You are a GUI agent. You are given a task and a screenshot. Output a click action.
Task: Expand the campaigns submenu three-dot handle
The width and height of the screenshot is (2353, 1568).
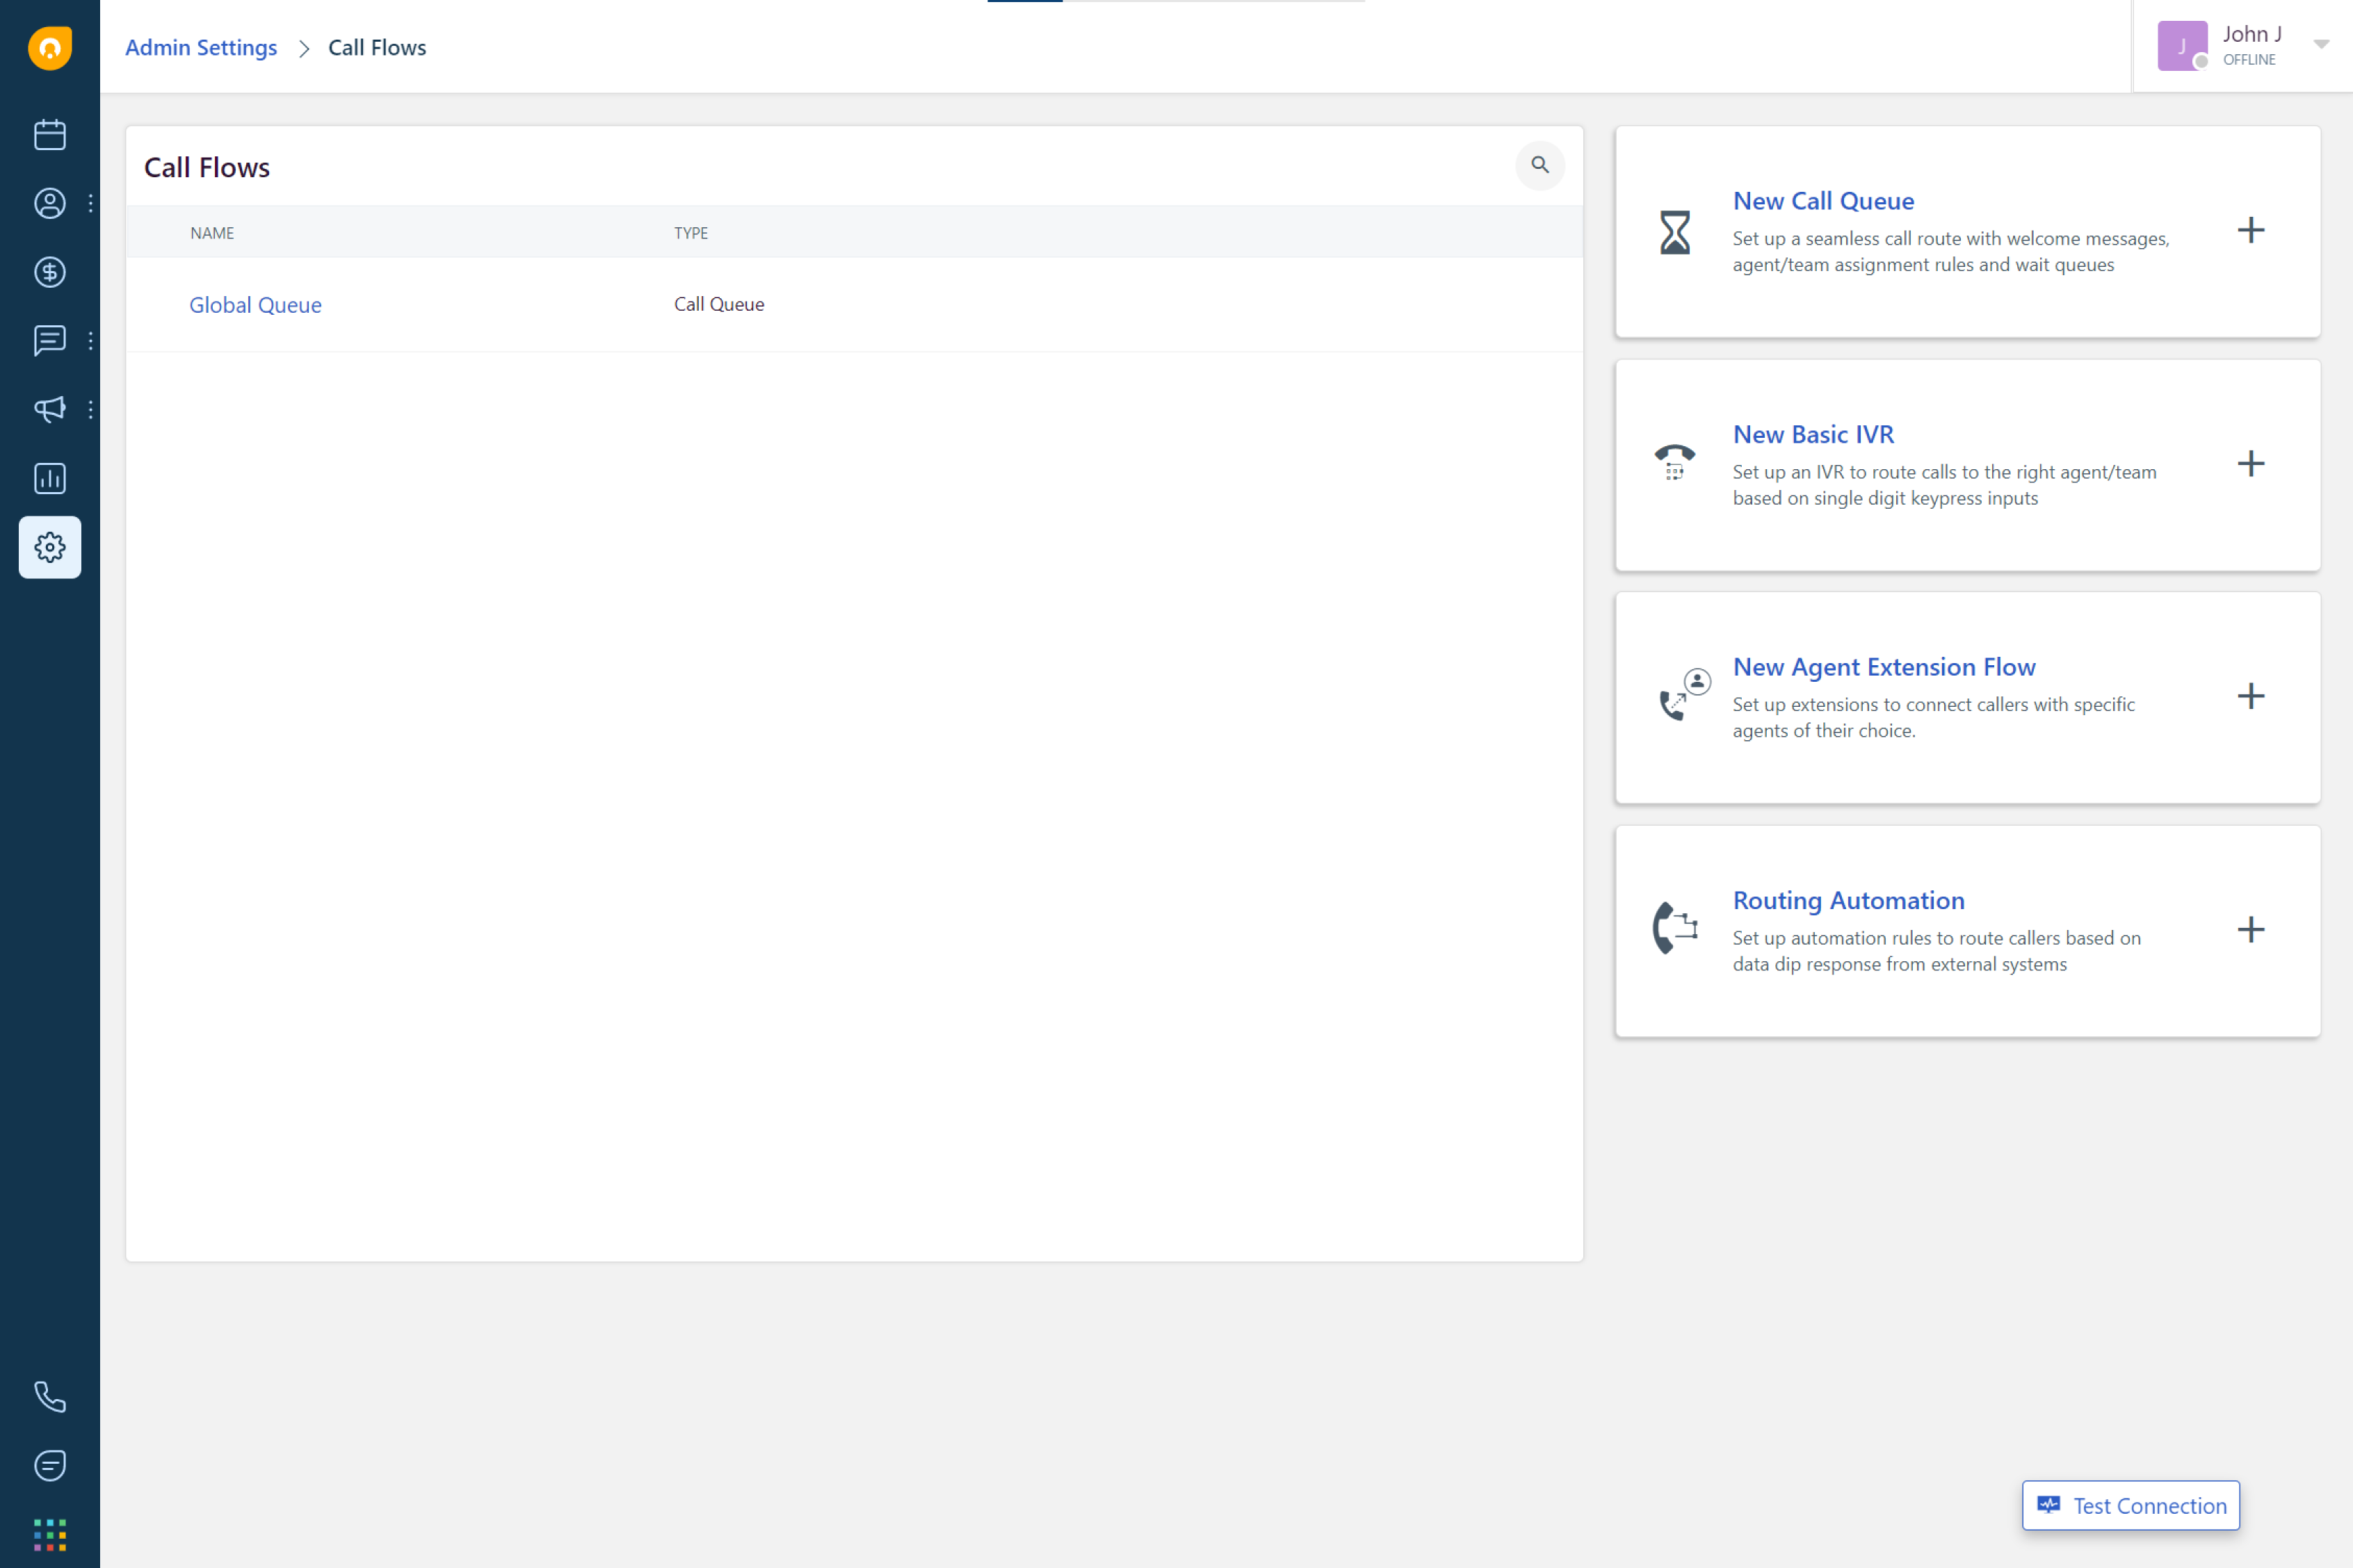91,409
